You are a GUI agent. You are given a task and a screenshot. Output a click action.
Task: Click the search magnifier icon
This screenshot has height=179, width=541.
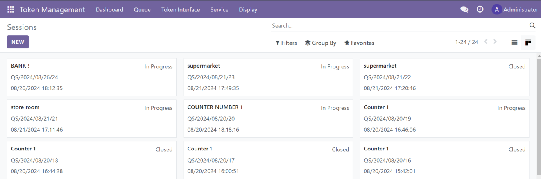[x=532, y=25]
